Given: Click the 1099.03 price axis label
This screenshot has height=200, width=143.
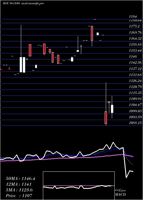Looking at the screenshot, I should tap(135, 111).
